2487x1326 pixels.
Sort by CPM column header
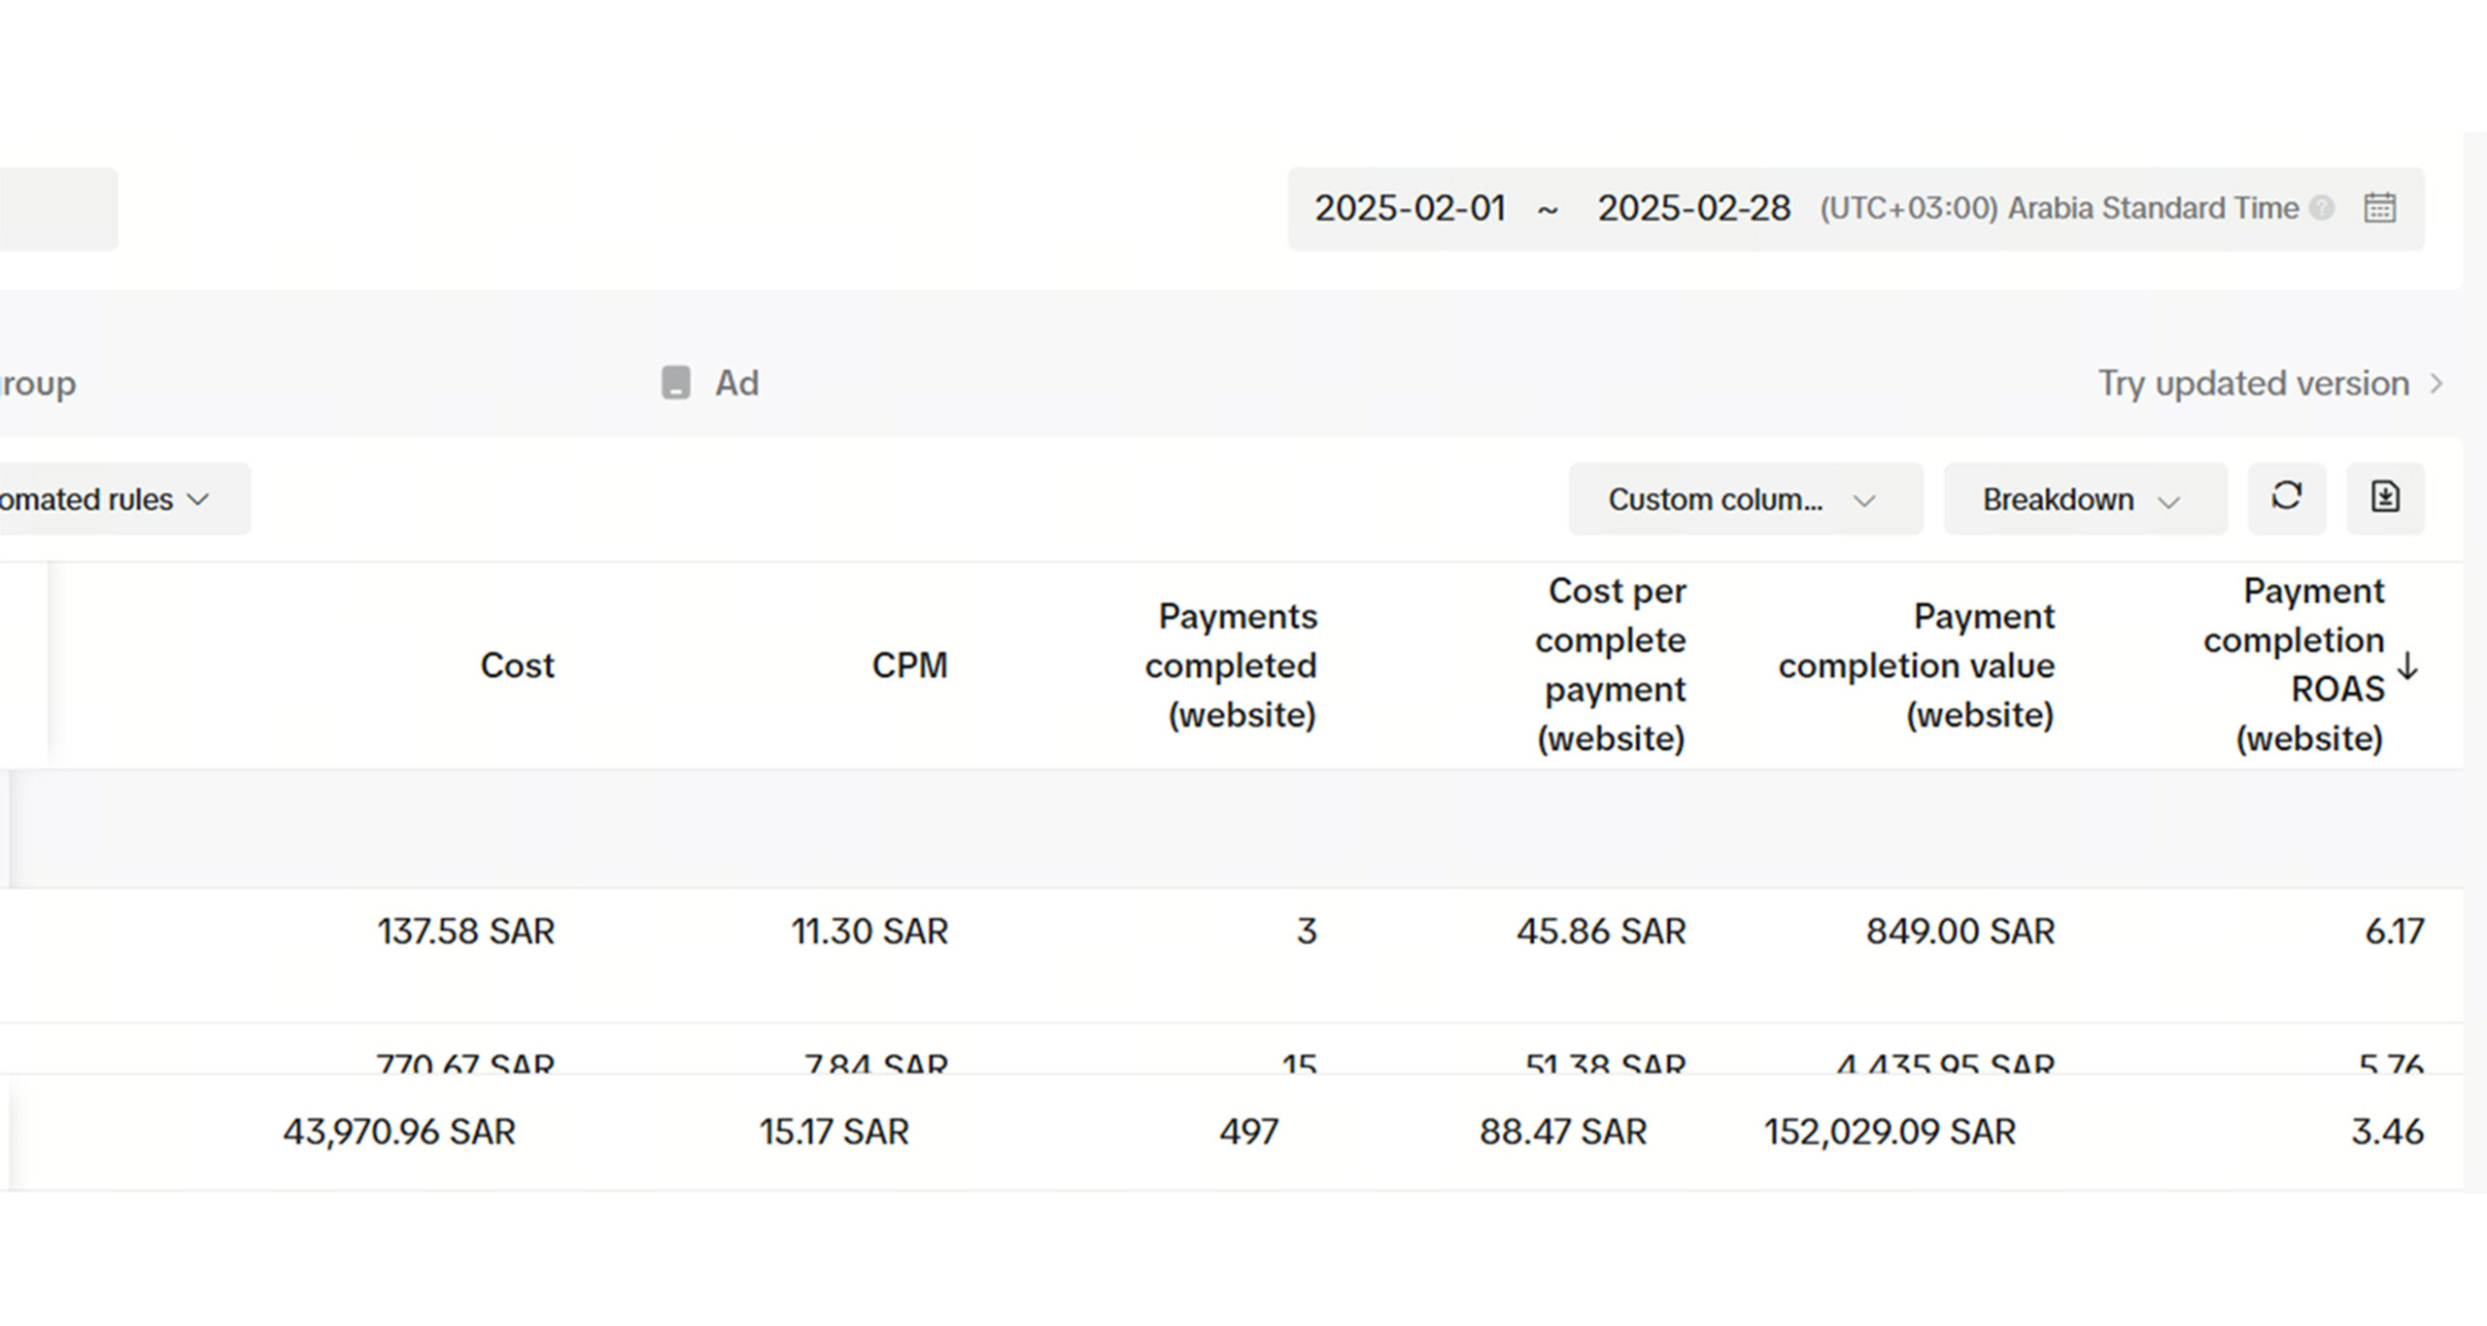909,665
